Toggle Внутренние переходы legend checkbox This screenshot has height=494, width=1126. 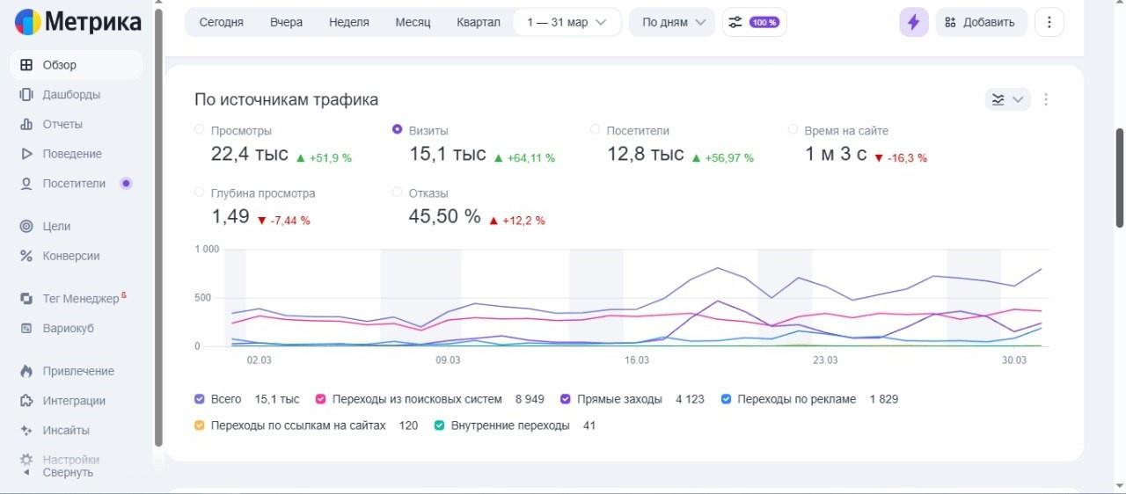[439, 425]
